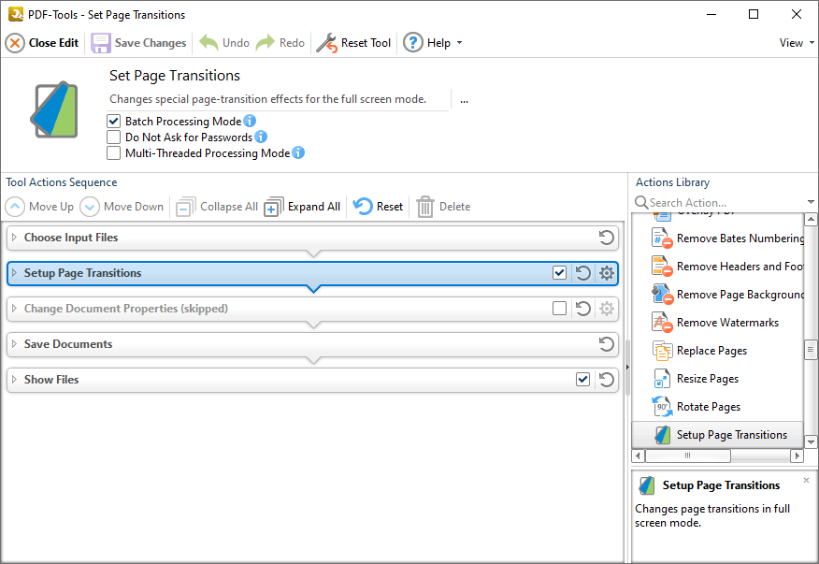Close the Setup Page Transitions description pane
Screen dimensions: 819x564
(x=807, y=480)
